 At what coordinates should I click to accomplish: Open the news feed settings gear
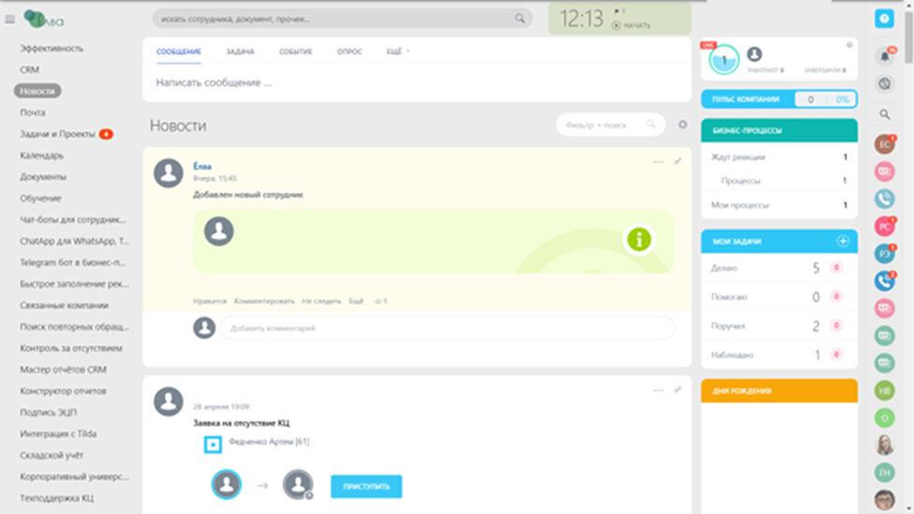tap(683, 125)
